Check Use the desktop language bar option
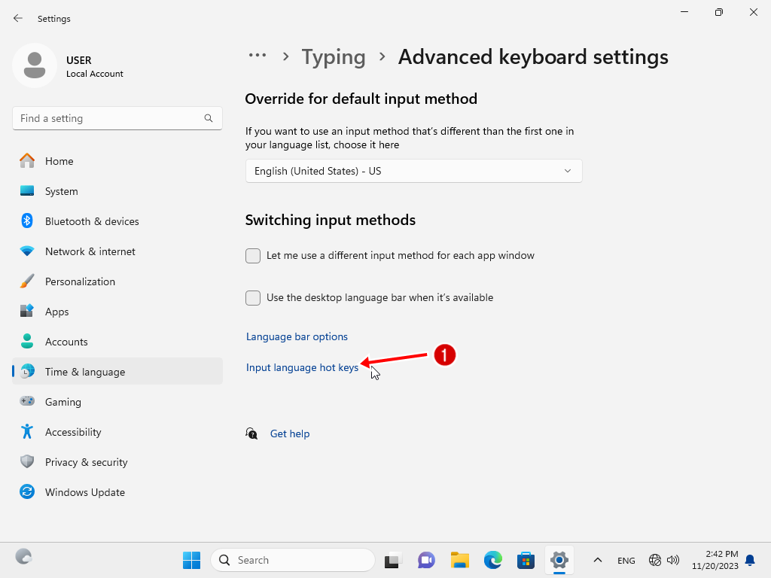The height and width of the screenshot is (578, 771). pyautogui.click(x=253, y=298)
